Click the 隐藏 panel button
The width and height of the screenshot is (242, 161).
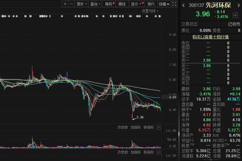(x=164, y=4)
